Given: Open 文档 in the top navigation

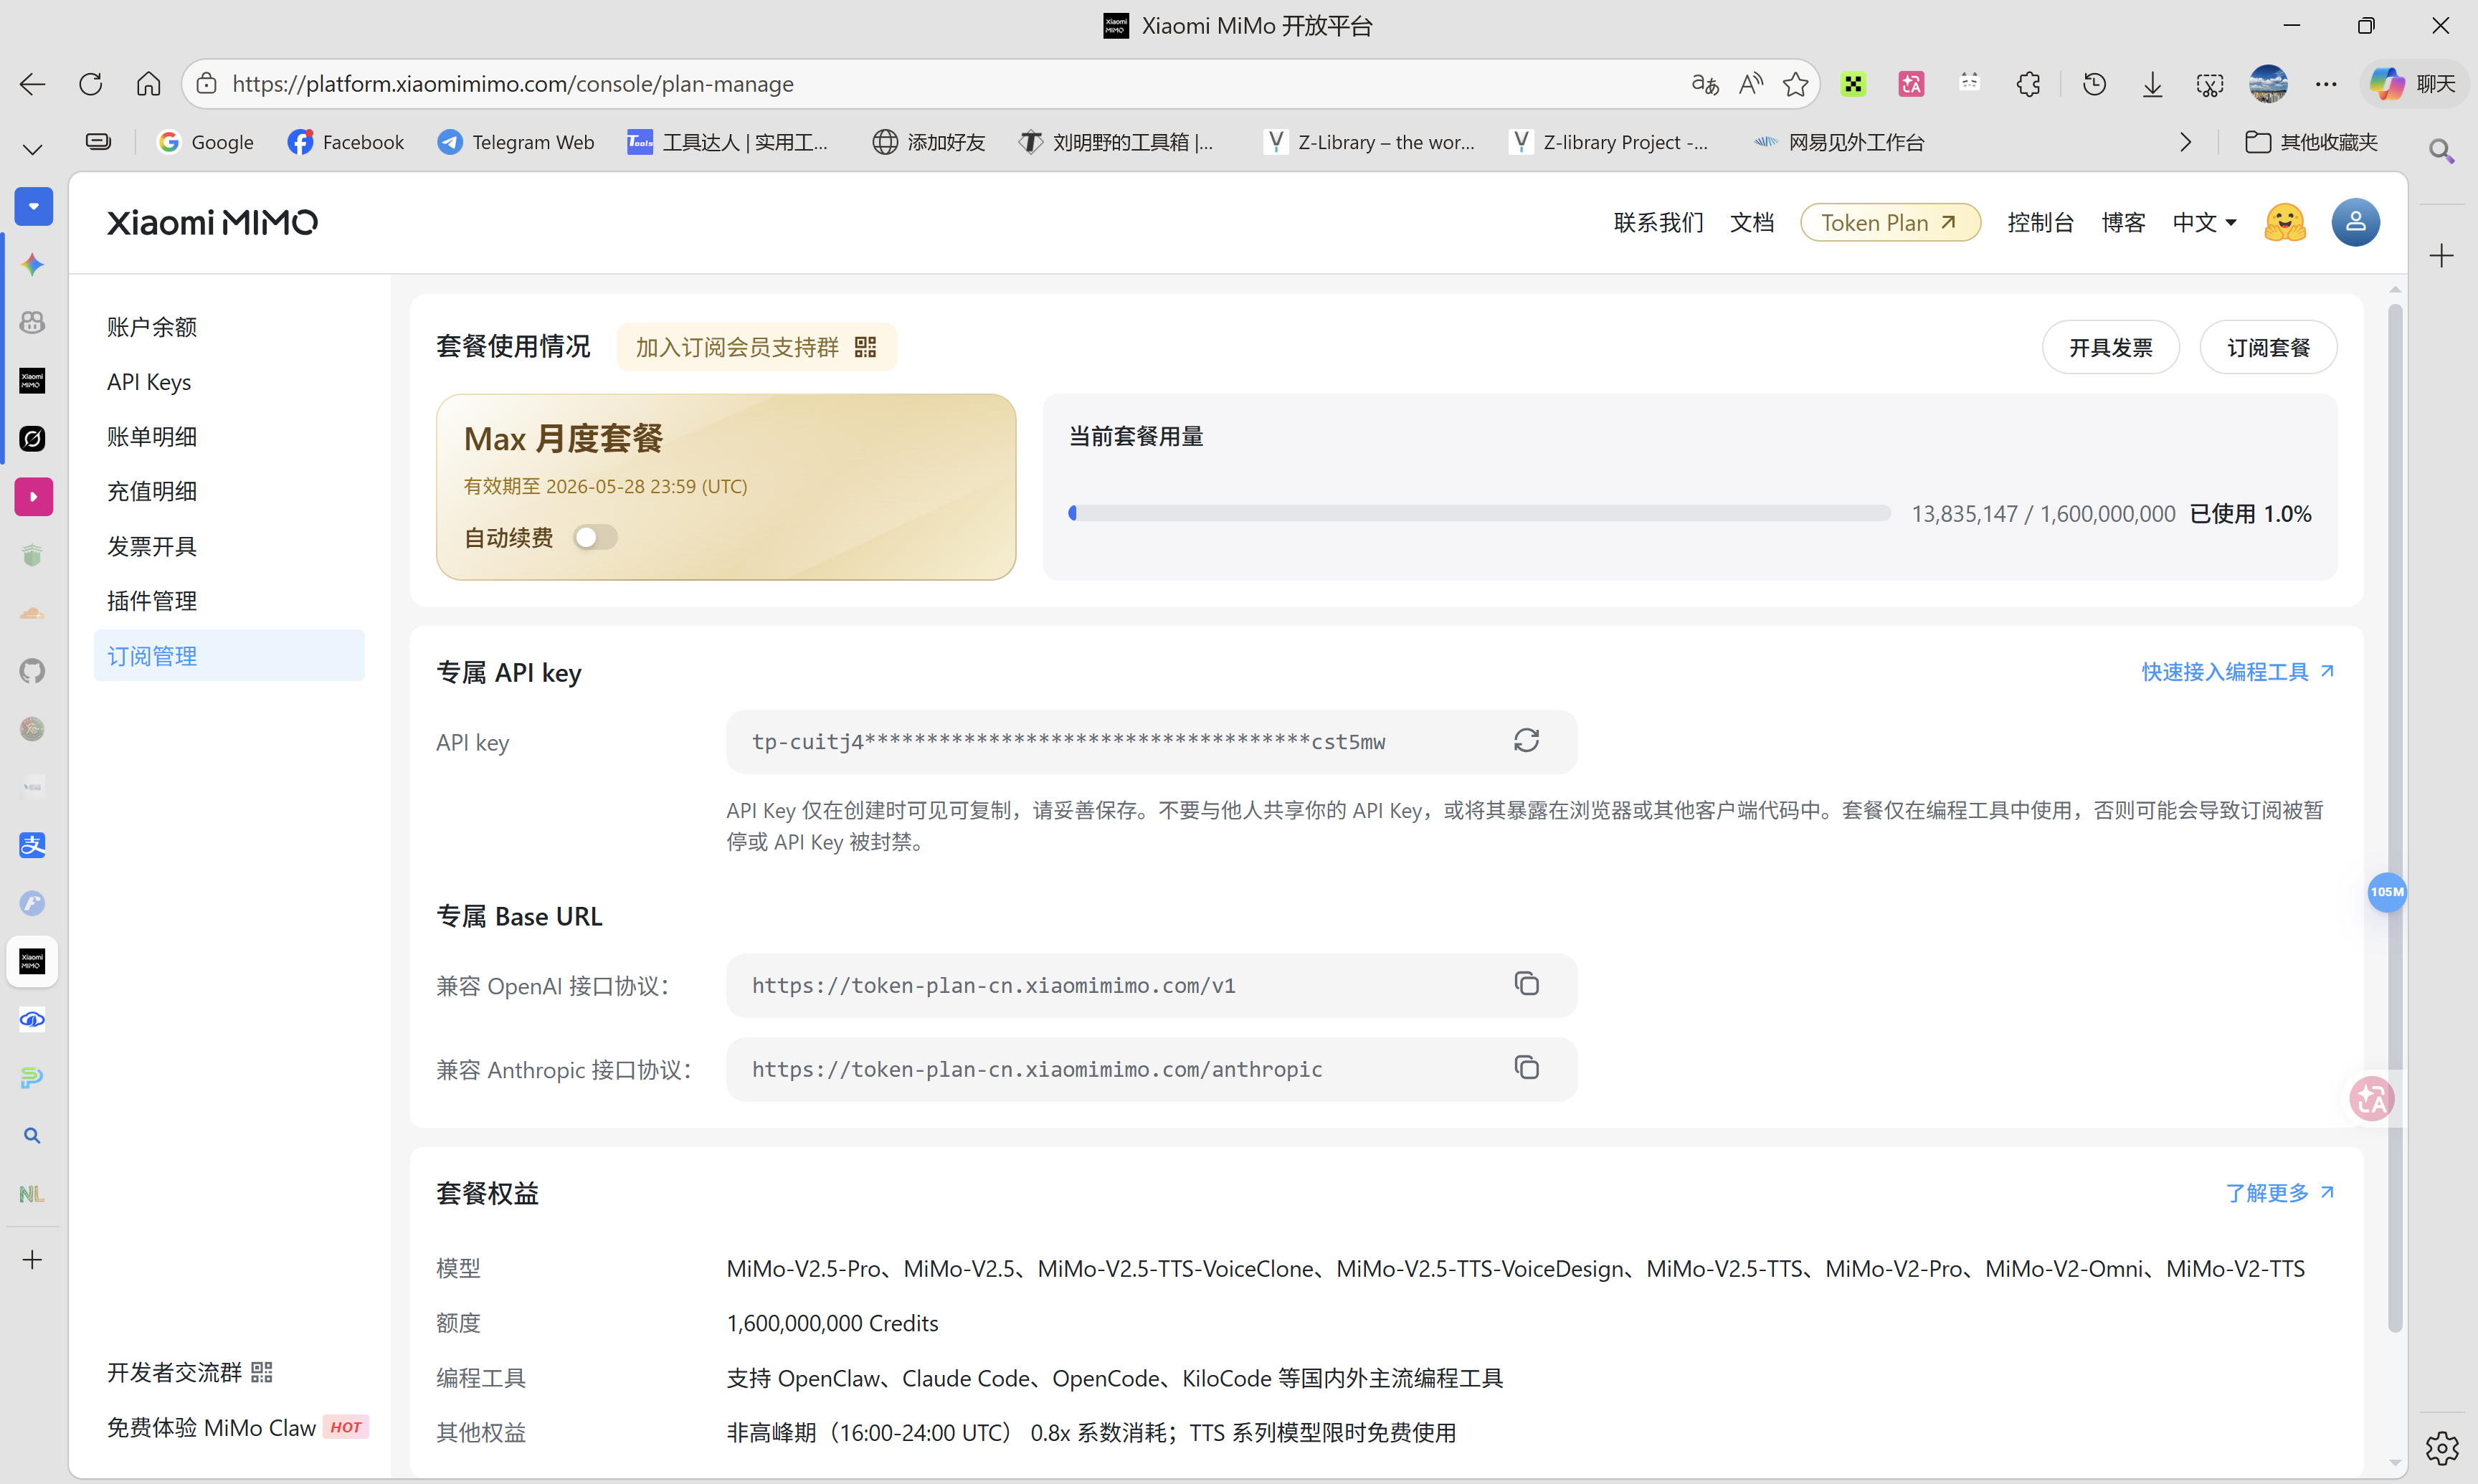Looking at the screenshot, I should pyautogui.click(x=1752, y=222).
